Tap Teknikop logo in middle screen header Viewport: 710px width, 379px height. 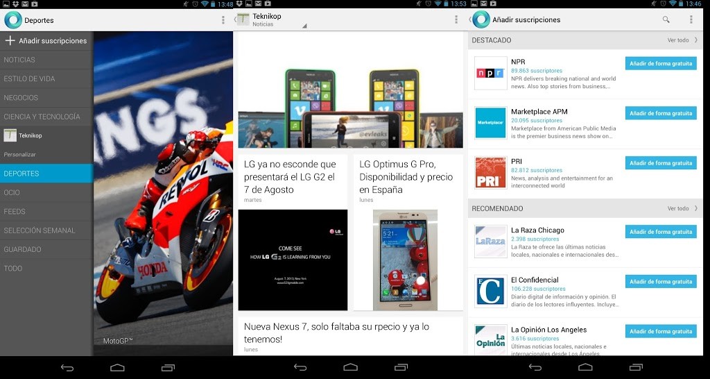243,19
